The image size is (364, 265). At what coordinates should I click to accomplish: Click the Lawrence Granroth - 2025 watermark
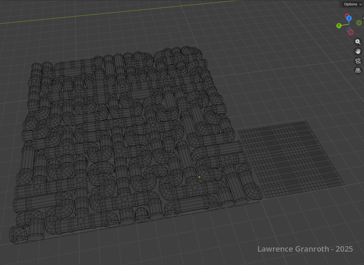coord(305,249)
